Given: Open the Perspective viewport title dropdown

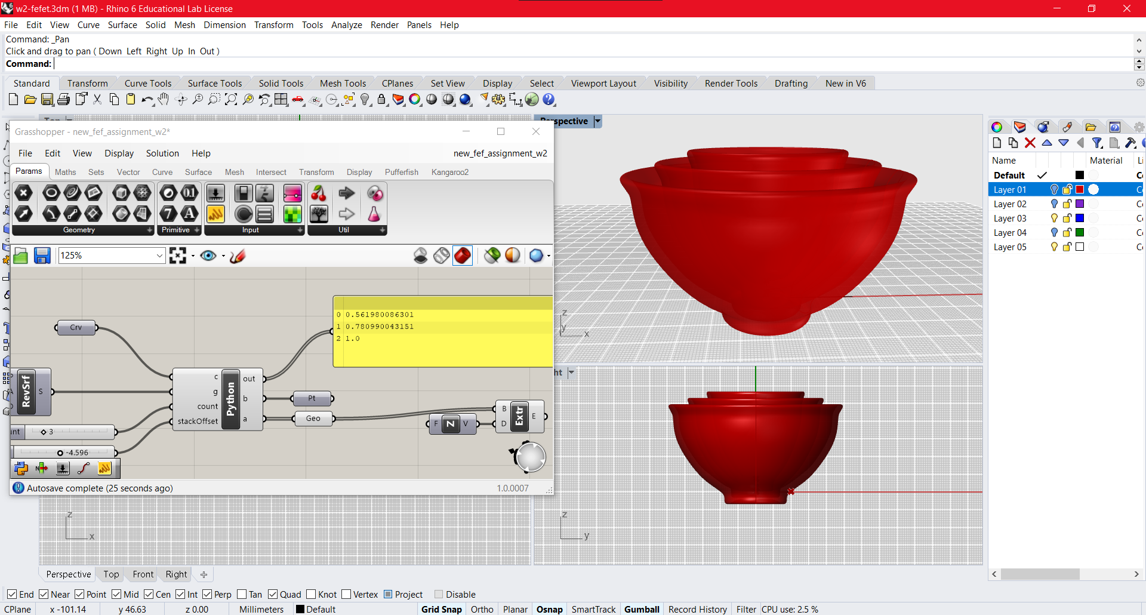Looking at the screenshot, I should click(x=599, y=121).
